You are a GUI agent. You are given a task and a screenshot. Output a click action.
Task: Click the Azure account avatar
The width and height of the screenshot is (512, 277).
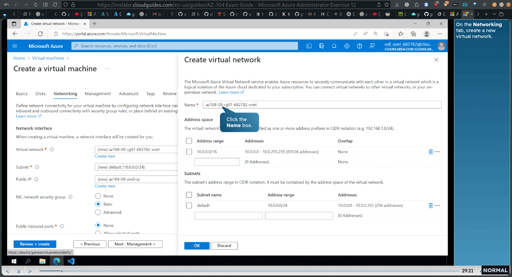[441, 46]
